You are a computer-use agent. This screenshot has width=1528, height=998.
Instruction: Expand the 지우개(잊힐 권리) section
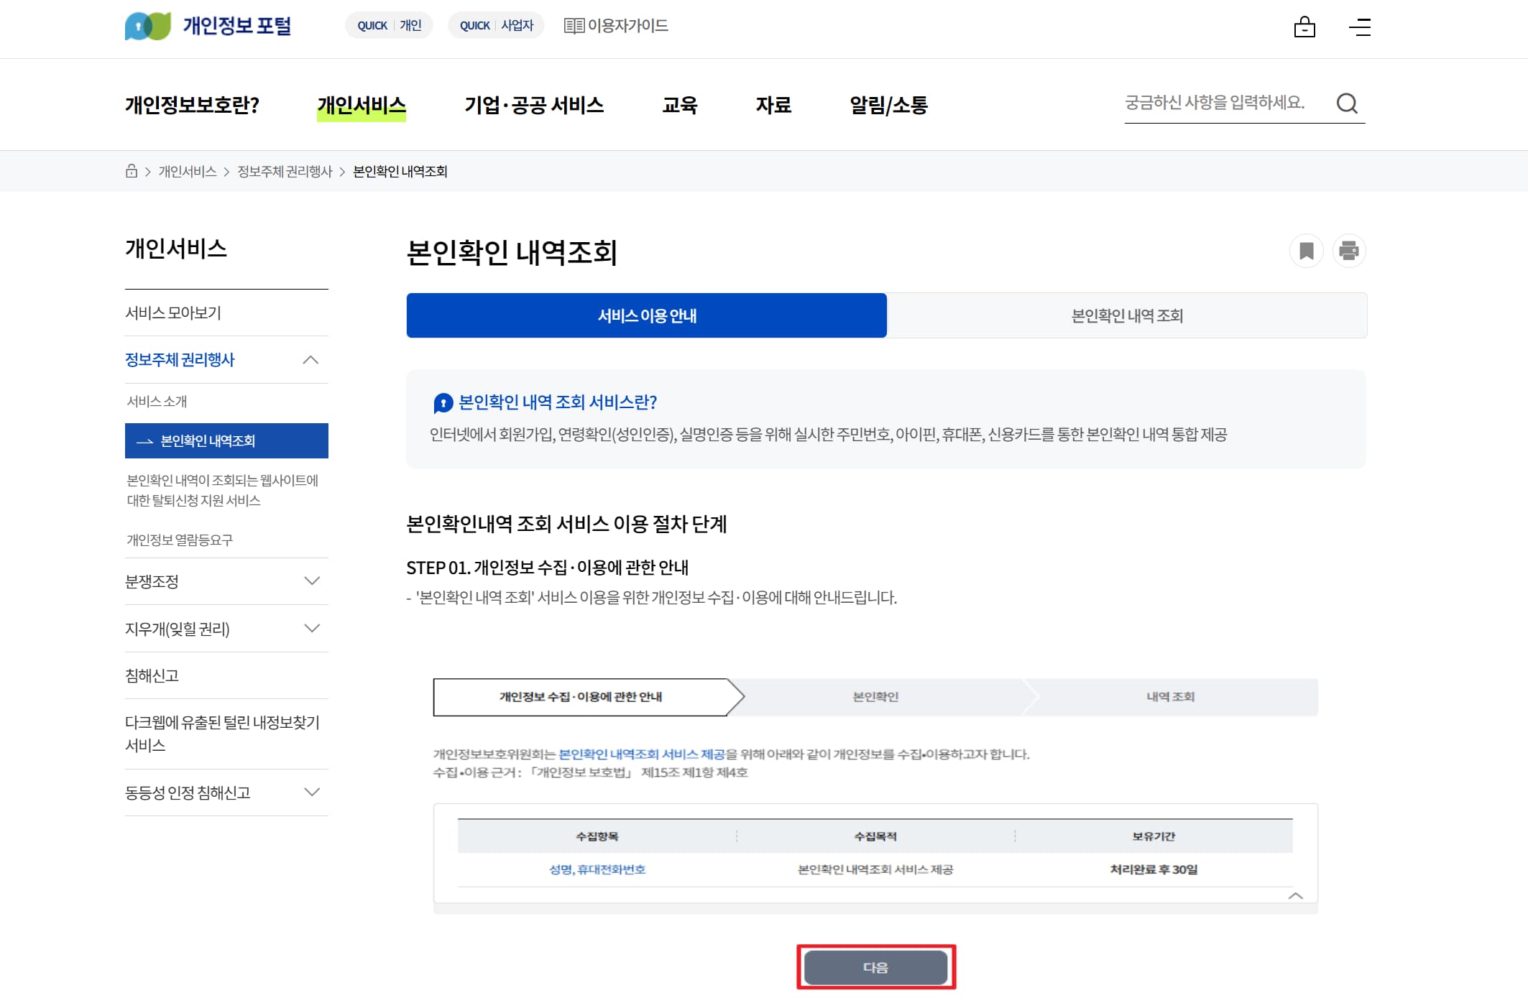click(311, 628)
